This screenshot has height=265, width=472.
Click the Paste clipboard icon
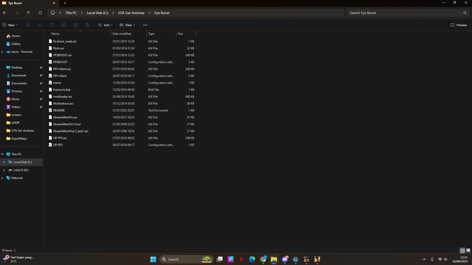click(52, 25)
